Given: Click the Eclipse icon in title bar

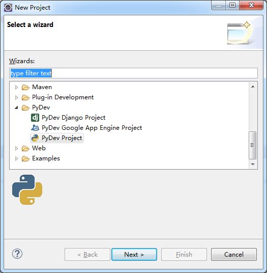Looking at the screenshot, I should (x=8, y=8).
